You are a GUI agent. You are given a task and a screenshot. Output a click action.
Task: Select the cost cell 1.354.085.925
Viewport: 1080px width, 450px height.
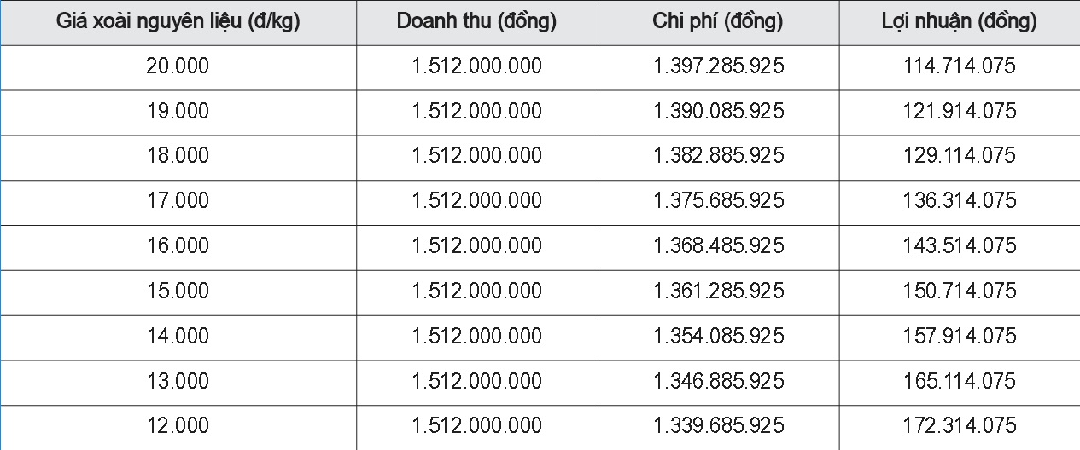718,337
